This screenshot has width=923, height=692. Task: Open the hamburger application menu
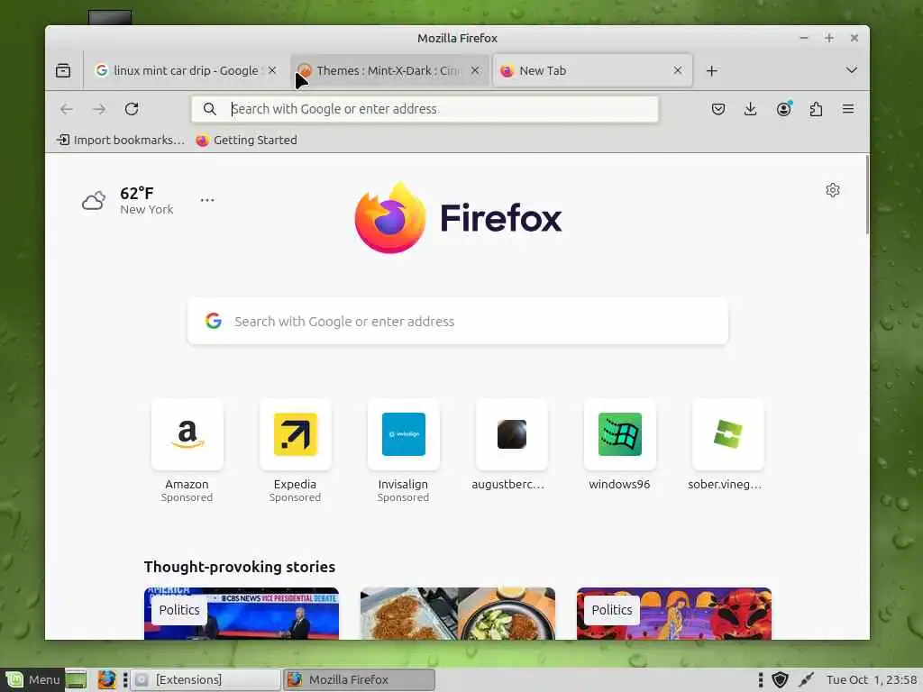tap(848, 109)
